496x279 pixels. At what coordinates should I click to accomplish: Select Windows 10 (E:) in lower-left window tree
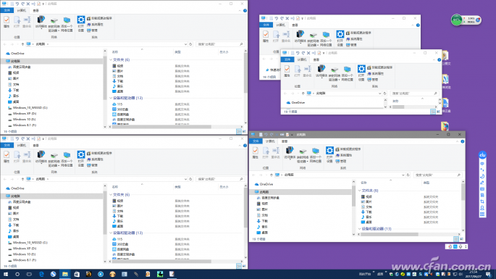click(22, 254)
